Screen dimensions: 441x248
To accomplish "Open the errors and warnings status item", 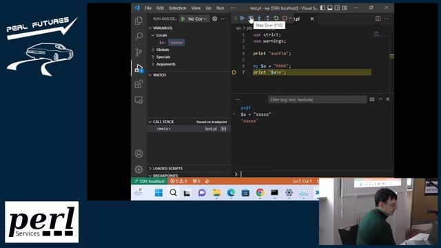I will pos(178,181).
